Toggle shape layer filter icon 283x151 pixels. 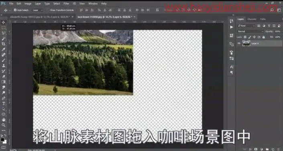[x=274, y=26]
